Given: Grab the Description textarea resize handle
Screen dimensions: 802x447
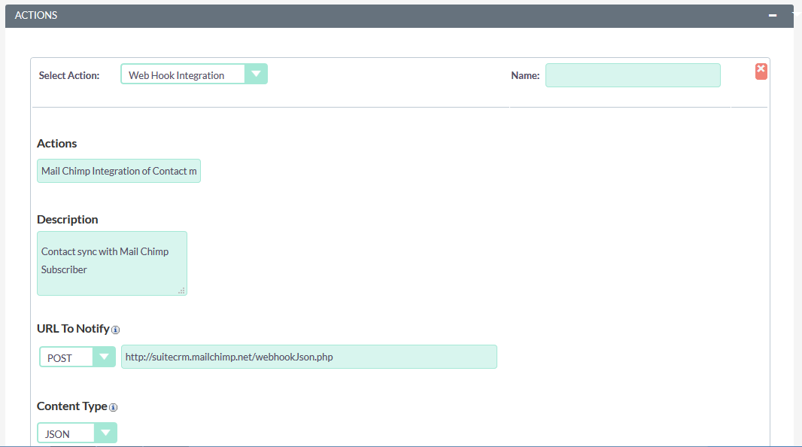Looking at the screenshot, I should click(181, 290).
